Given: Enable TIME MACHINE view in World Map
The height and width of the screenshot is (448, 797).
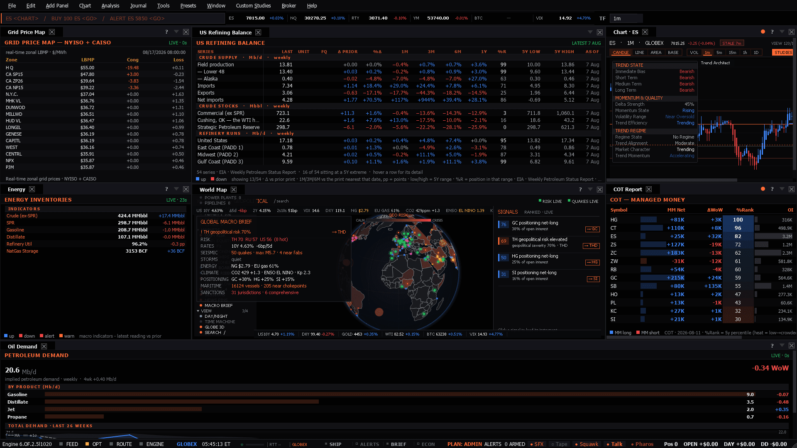Looking at the screenshot, I should click(217, 321).
